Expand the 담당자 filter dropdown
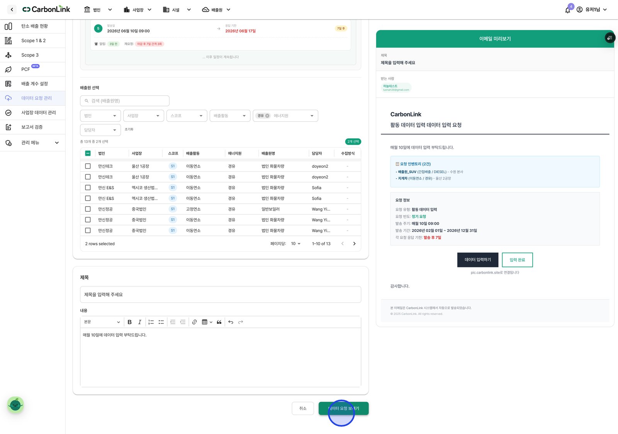618x434 pixels. click(100, 130)
